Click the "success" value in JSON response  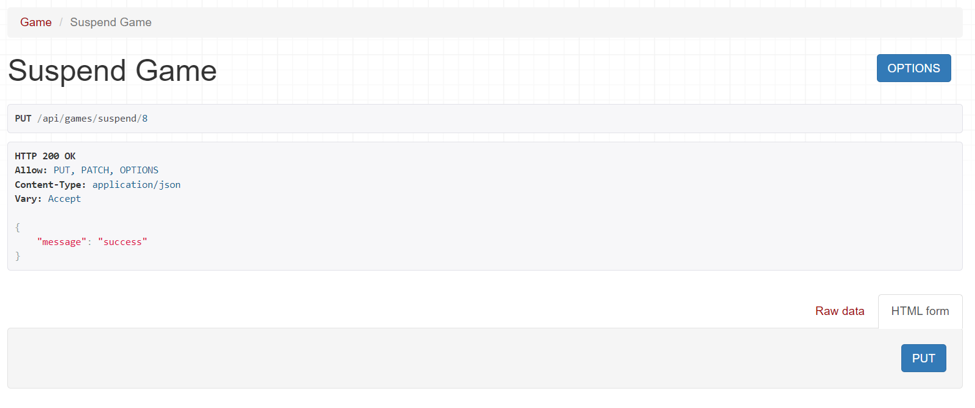pos(122,242)
